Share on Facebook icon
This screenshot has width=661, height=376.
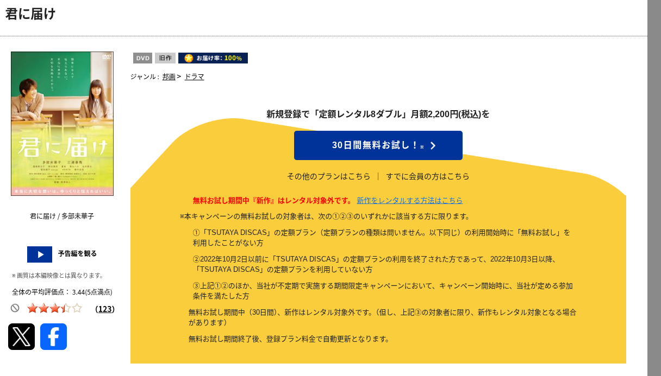(x=53, y=337)
